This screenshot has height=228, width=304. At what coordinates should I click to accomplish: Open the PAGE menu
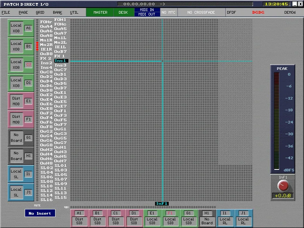(x=23, y=13)
